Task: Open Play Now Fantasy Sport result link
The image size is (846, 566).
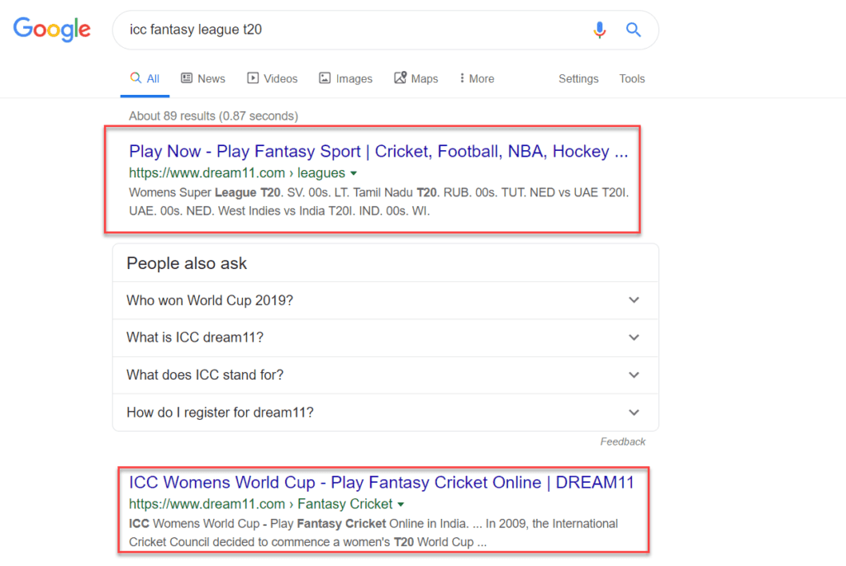Action: (378, 152)
